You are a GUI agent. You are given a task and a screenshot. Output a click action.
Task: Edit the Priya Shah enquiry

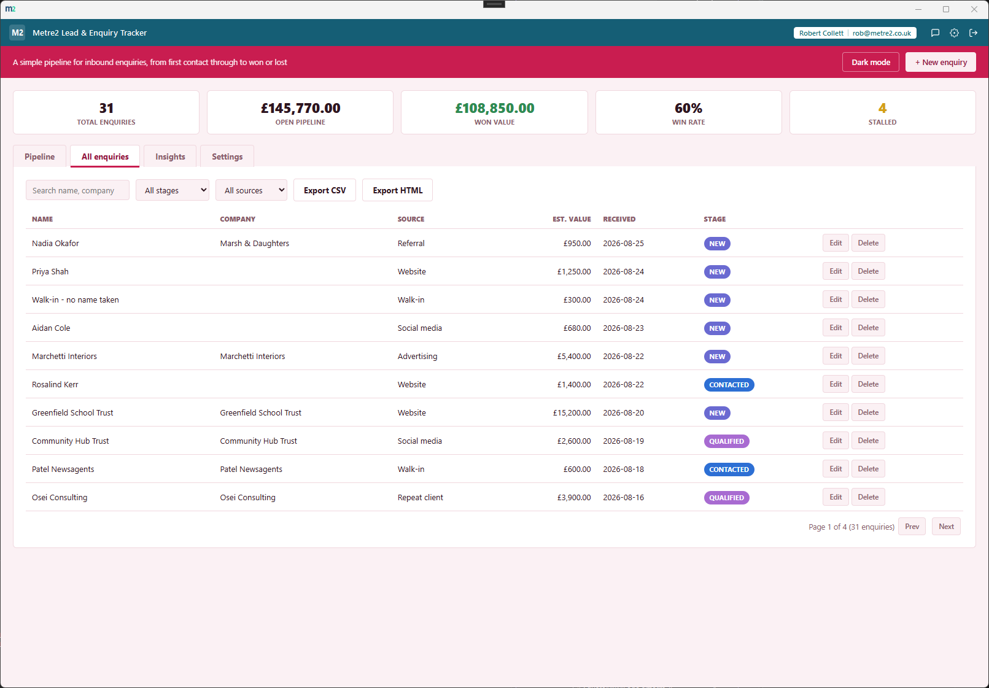(836, 271)
